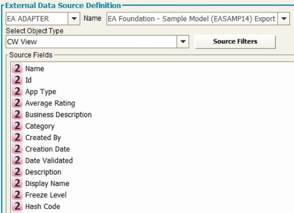Click the Created By field icon

[x=18, y=138]
